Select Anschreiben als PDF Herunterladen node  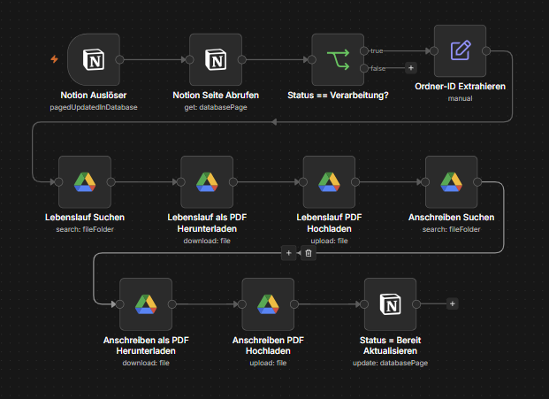tap(146, 304)
